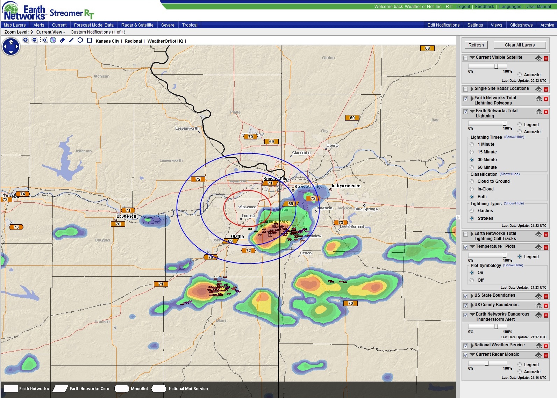The image size is (557, 398).
Task: Open the User Manual link
Action: coord(539,7)
